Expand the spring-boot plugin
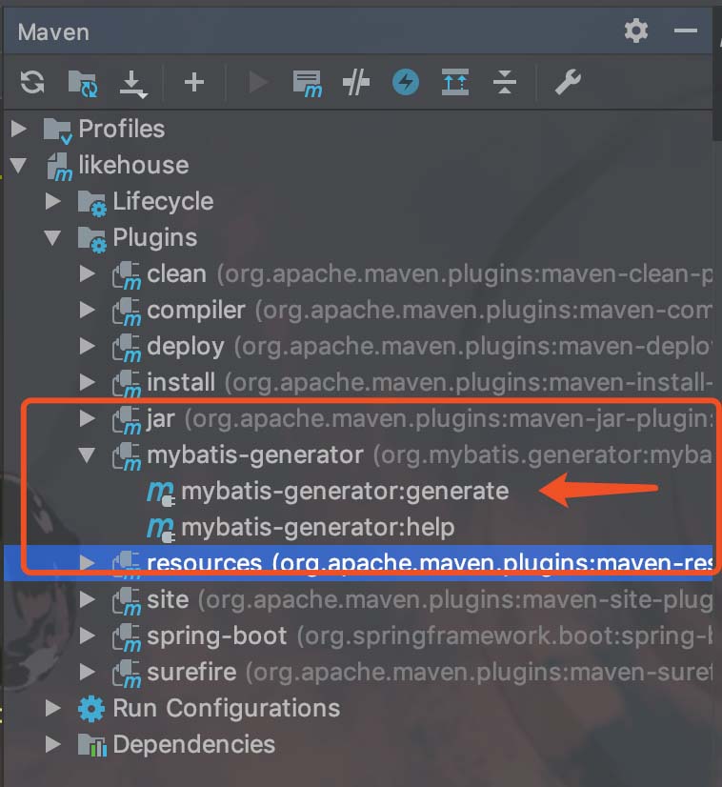Viewport: 722px width, 787px height. pyautogui.click(x=88, y=636)
